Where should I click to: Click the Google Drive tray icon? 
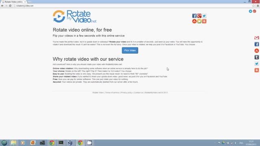[x=223, y=143]
